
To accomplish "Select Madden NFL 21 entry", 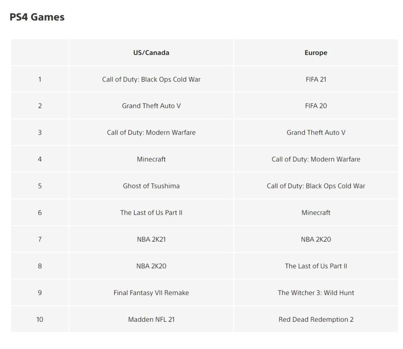I will tap(151, 319).
